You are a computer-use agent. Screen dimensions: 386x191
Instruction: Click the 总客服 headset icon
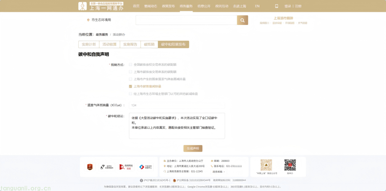click(165, 171)
